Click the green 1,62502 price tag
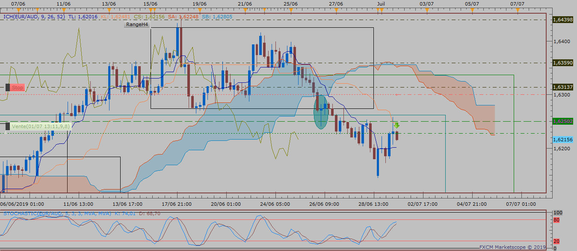Screen dimensions: 577x251 (x=562, y=121)
